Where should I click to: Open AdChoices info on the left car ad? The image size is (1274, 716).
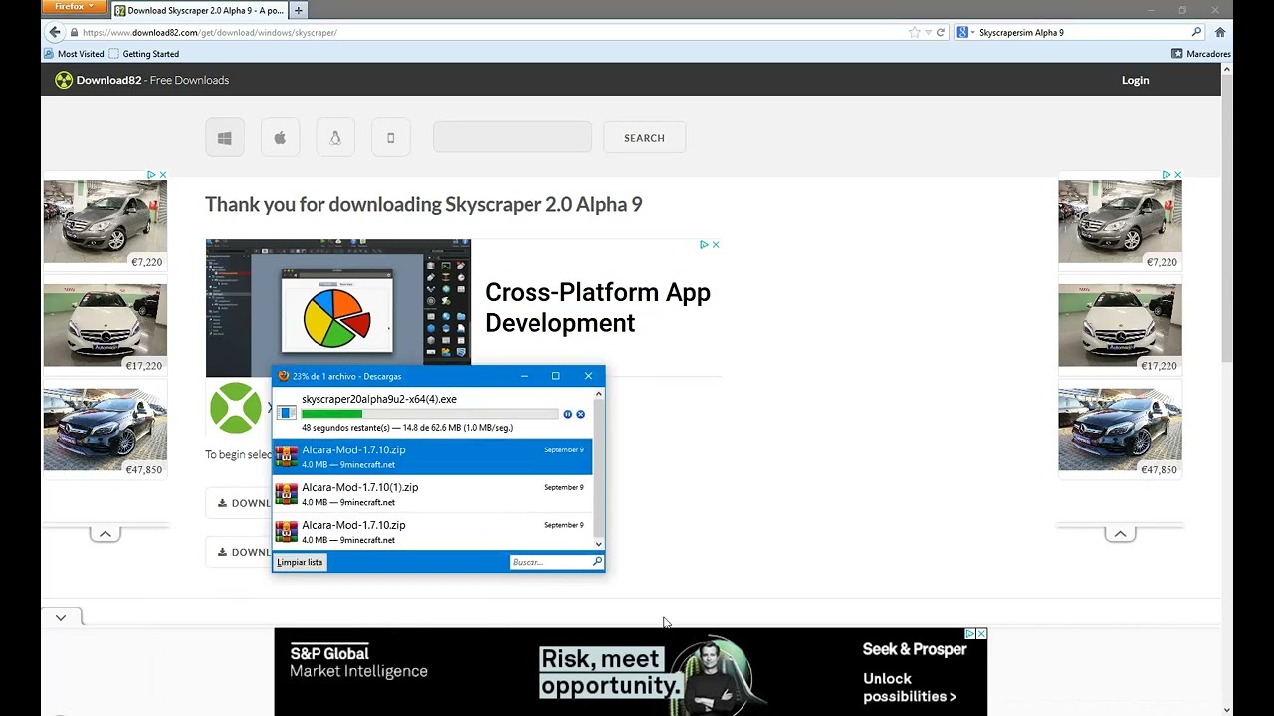click(x=151, y=175)
